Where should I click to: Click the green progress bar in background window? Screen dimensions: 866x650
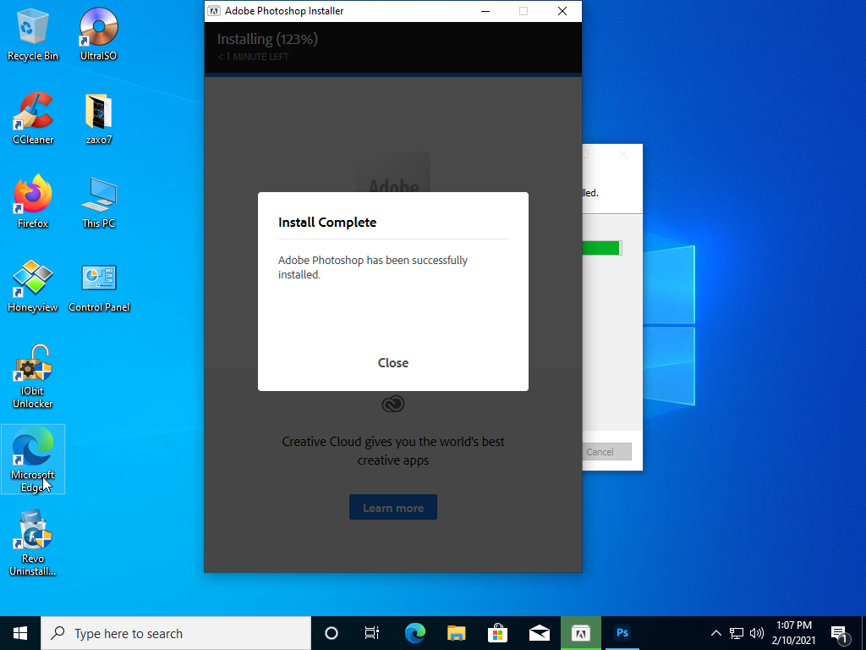click(x=601, y=248)
